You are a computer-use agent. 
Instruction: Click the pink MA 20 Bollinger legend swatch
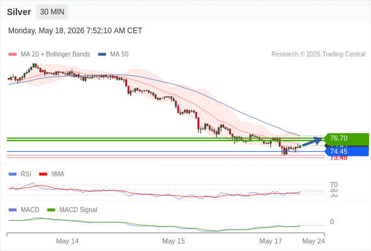pos(13,55)
